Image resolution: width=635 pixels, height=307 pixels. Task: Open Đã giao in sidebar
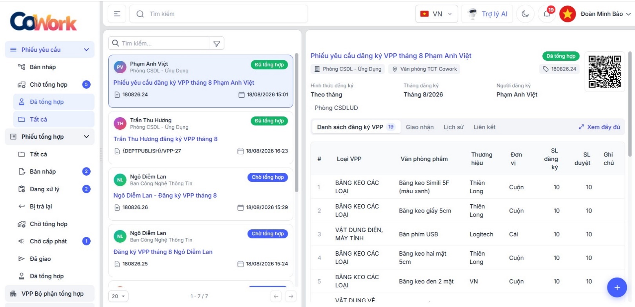pyautogui.click(x=54, y=259)
